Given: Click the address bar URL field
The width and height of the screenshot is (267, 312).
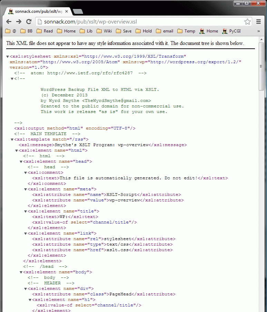Looking at the screenshot, I should tap(138, 22).
